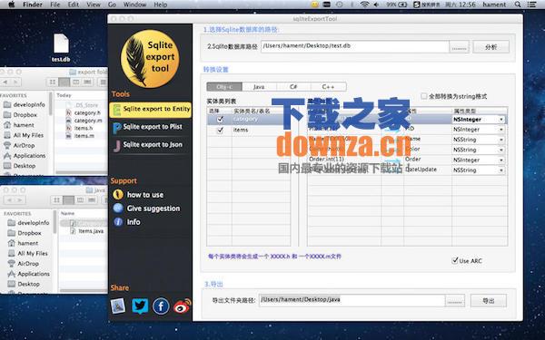The image size is (545, 340).
Task: Click the mail stamp share icon
Action: click(x=118, y=306)
